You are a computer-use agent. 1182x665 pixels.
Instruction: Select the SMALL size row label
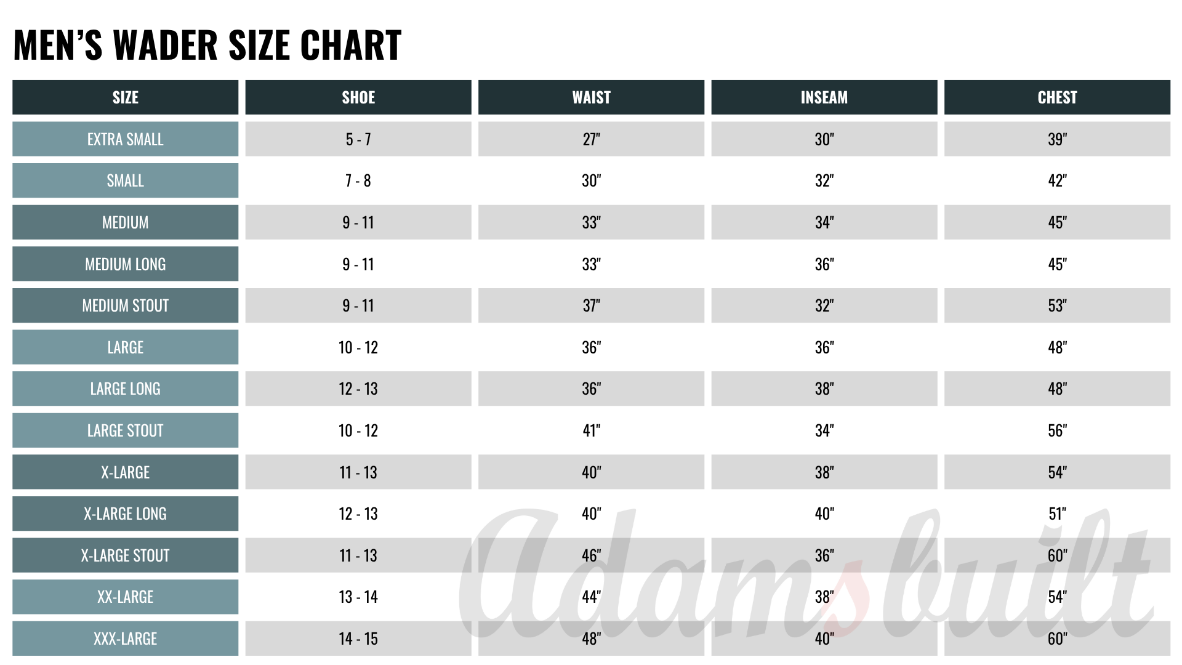pyautogui.click(x=125, y=180)
